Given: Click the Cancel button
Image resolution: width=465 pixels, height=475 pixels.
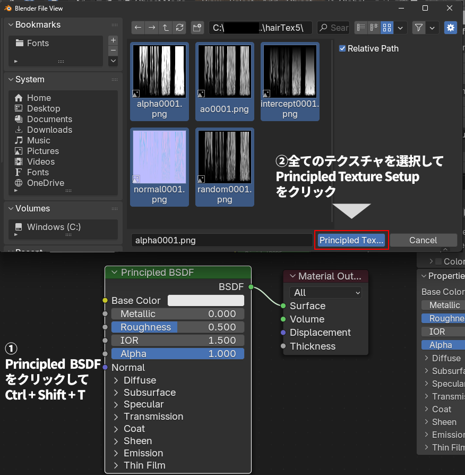Looking at the screenshot, I should (423, 240).
